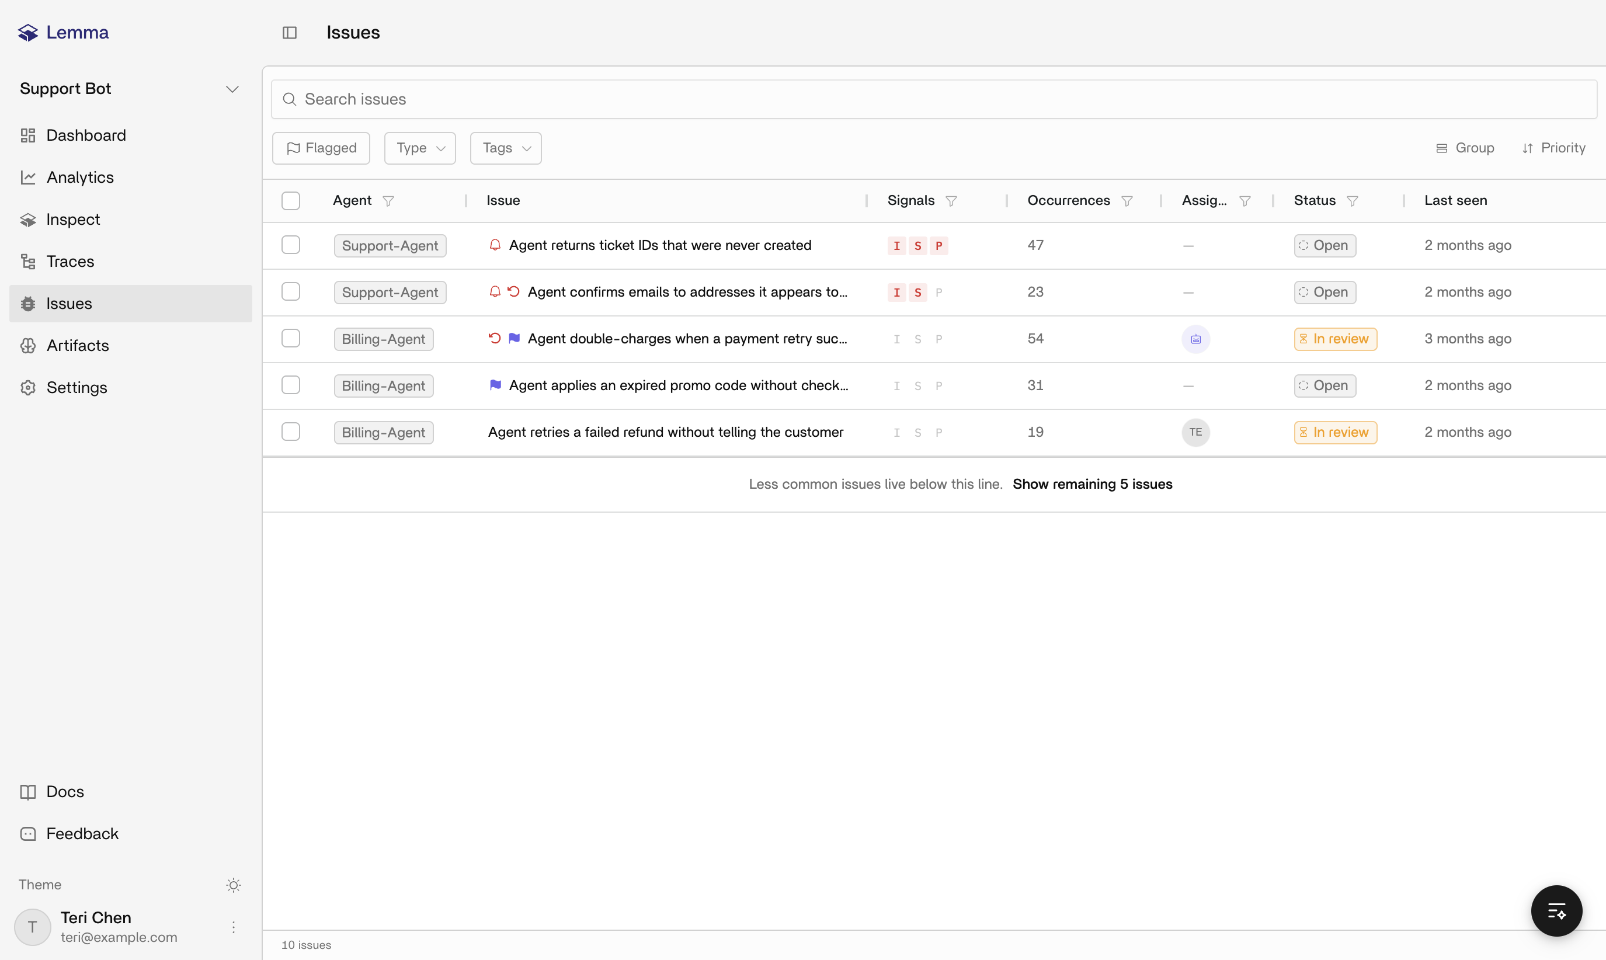Open issue about failed refund retries

(666, 432)
